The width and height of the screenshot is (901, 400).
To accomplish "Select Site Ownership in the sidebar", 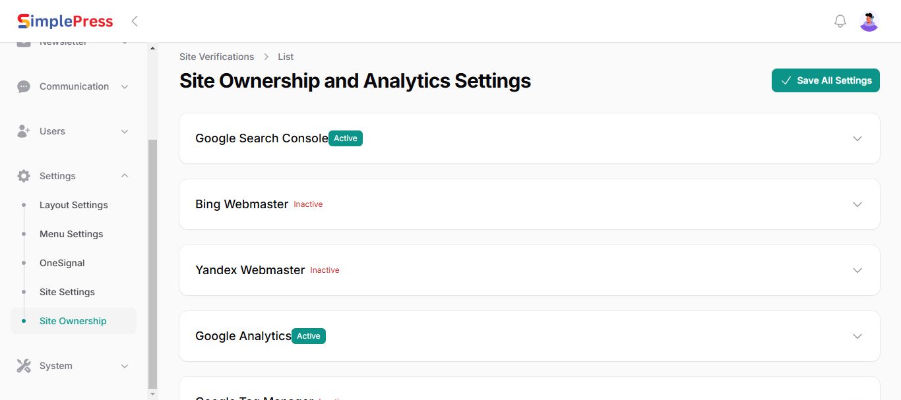I will (x=73, y=321).
